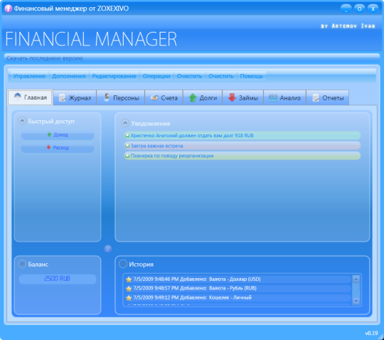Image resolution: width=384 pixels, height=340 pixels.
Task: Close the Financial Manager window
Action: (373, 9)
